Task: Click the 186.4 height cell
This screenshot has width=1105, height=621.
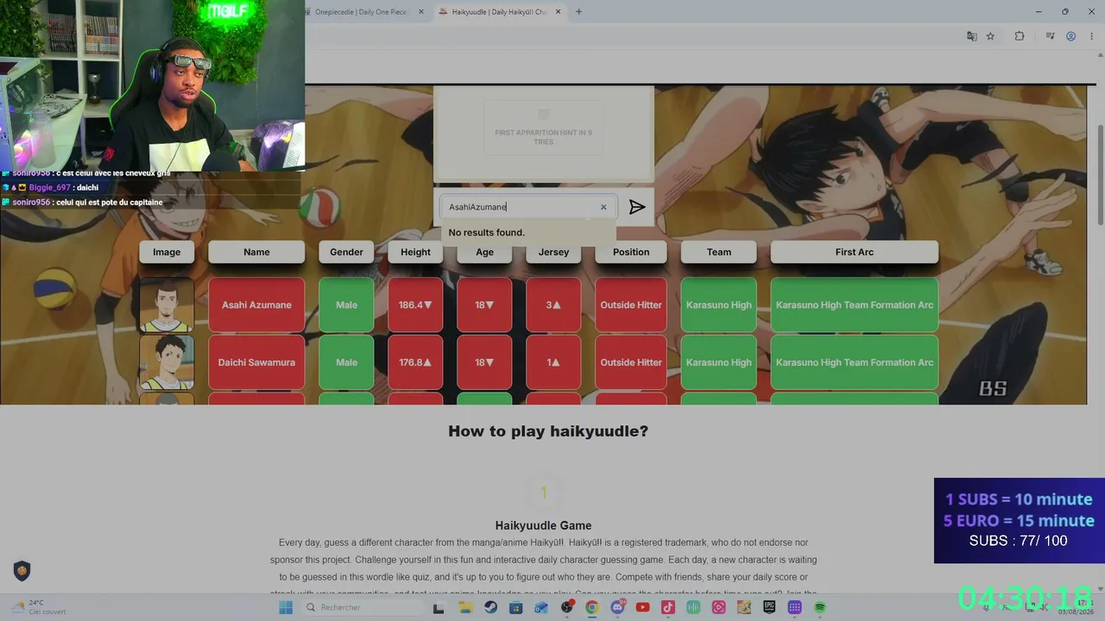Action: (415, 304)
